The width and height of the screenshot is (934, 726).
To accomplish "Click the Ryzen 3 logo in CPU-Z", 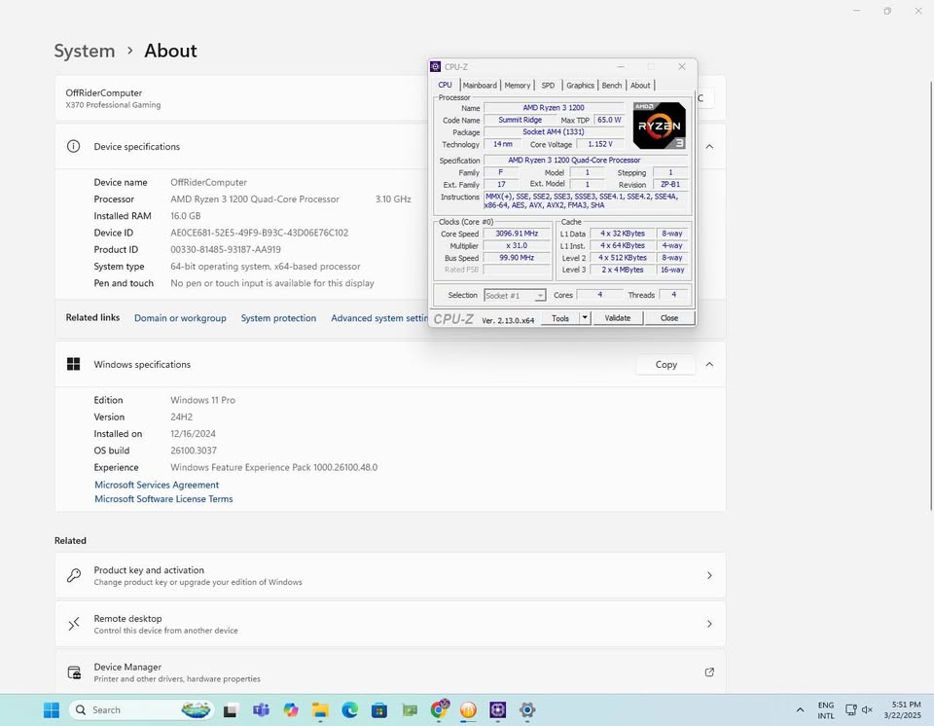I will (x=659, y=126).
